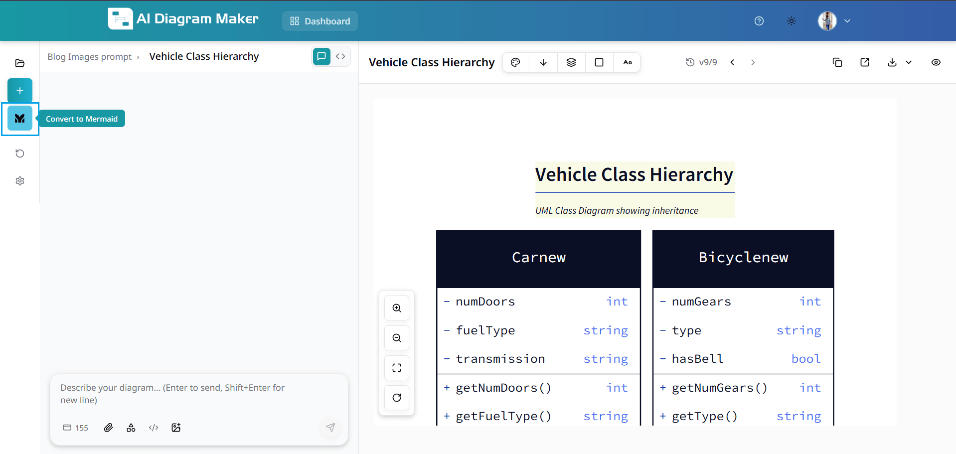Zoom in on the diagram canvas
Viewport: 956px width, 454px height.
396,307
